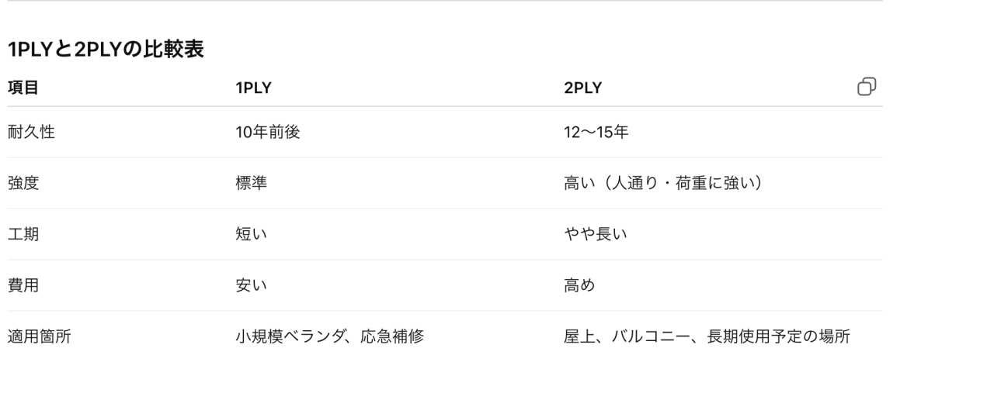This screenshot has height=407, width=994.
Task: Click the 安い cell
Action: click(x=251, y=285)
